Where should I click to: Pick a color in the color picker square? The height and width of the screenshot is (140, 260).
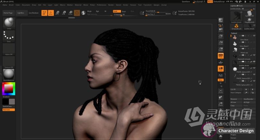8,89
